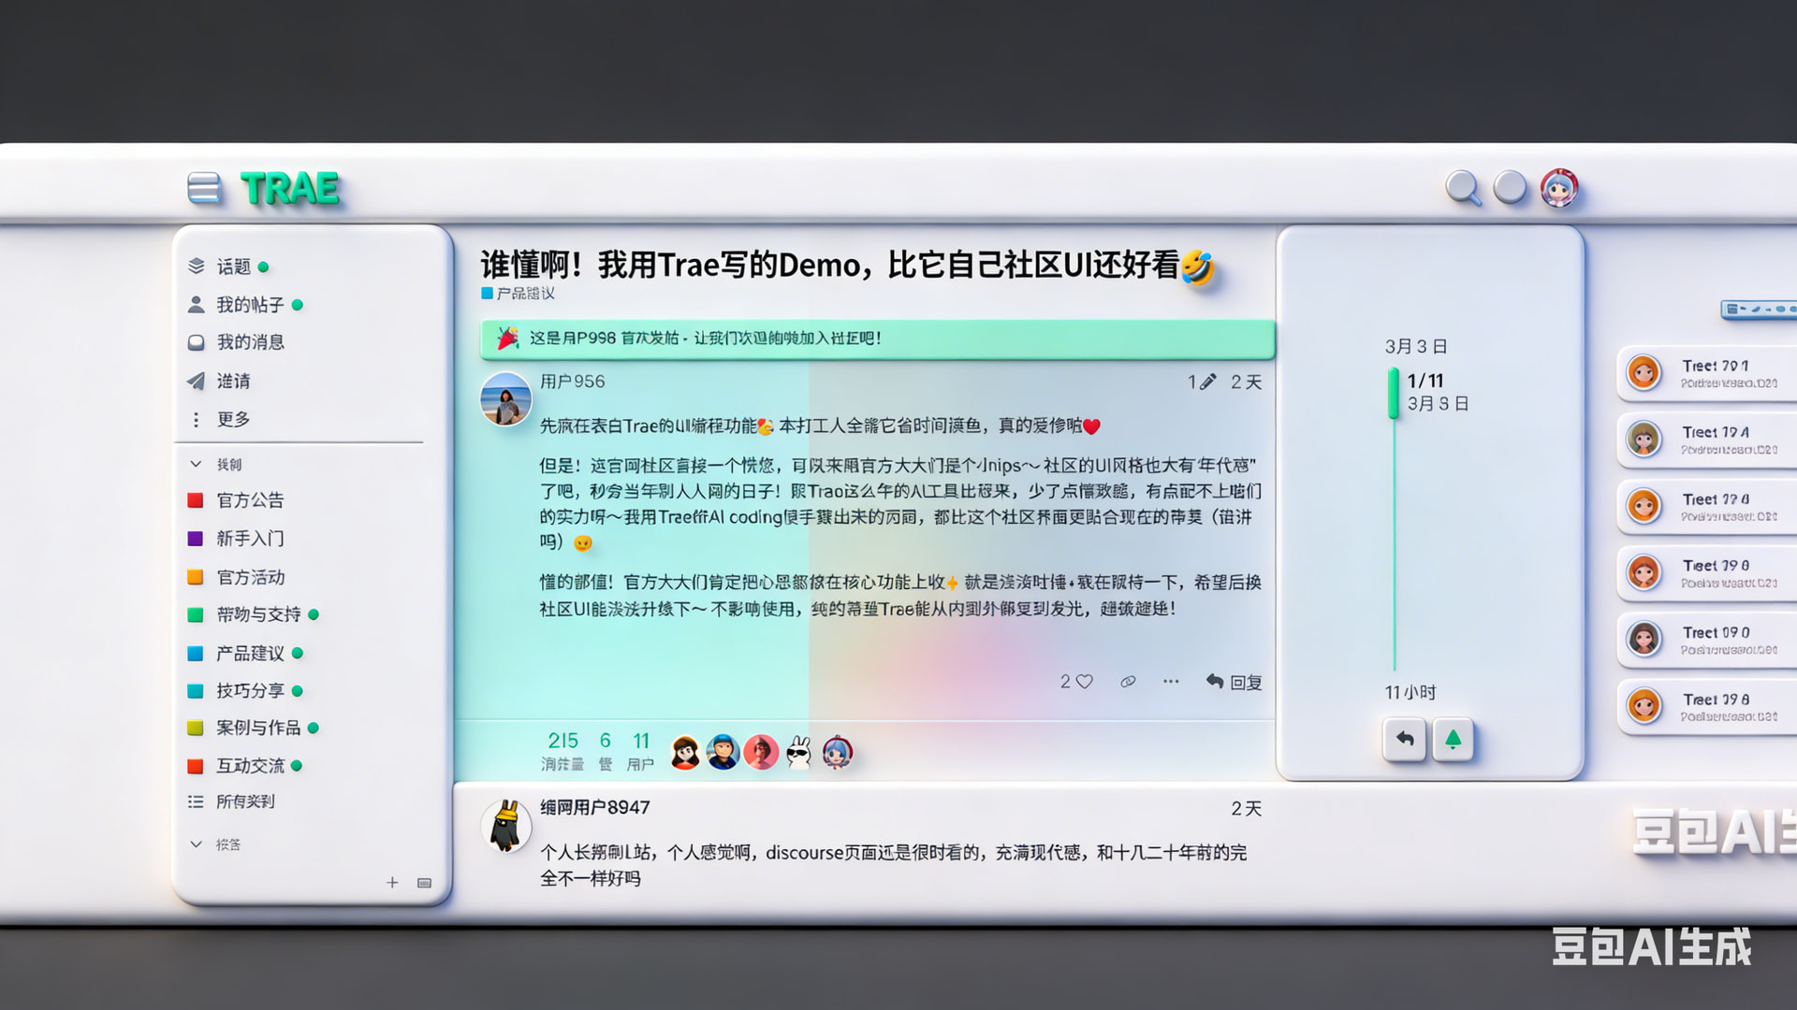Viewport: 1797px width, 1010px height.
Task: Click the heart like icon on post
Action: [1085, 682]
